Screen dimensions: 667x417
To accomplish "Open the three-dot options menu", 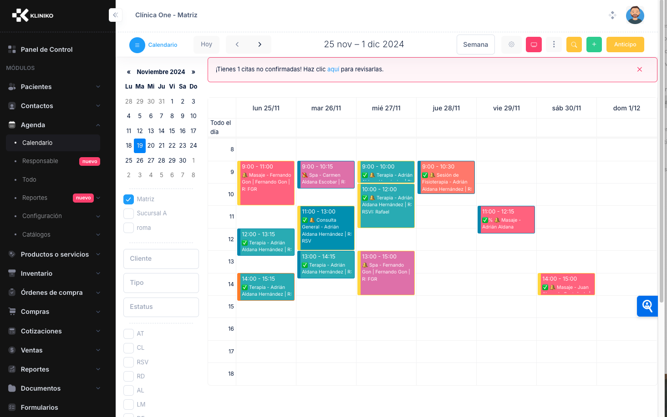I will [x=554, y=44].
